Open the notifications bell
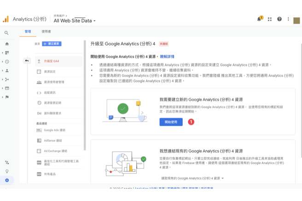Viewport: 302px width, 201px height. point(259,19)
